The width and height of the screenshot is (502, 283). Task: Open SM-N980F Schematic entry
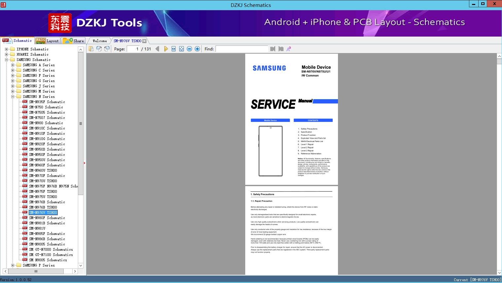(x=47, y=218)
